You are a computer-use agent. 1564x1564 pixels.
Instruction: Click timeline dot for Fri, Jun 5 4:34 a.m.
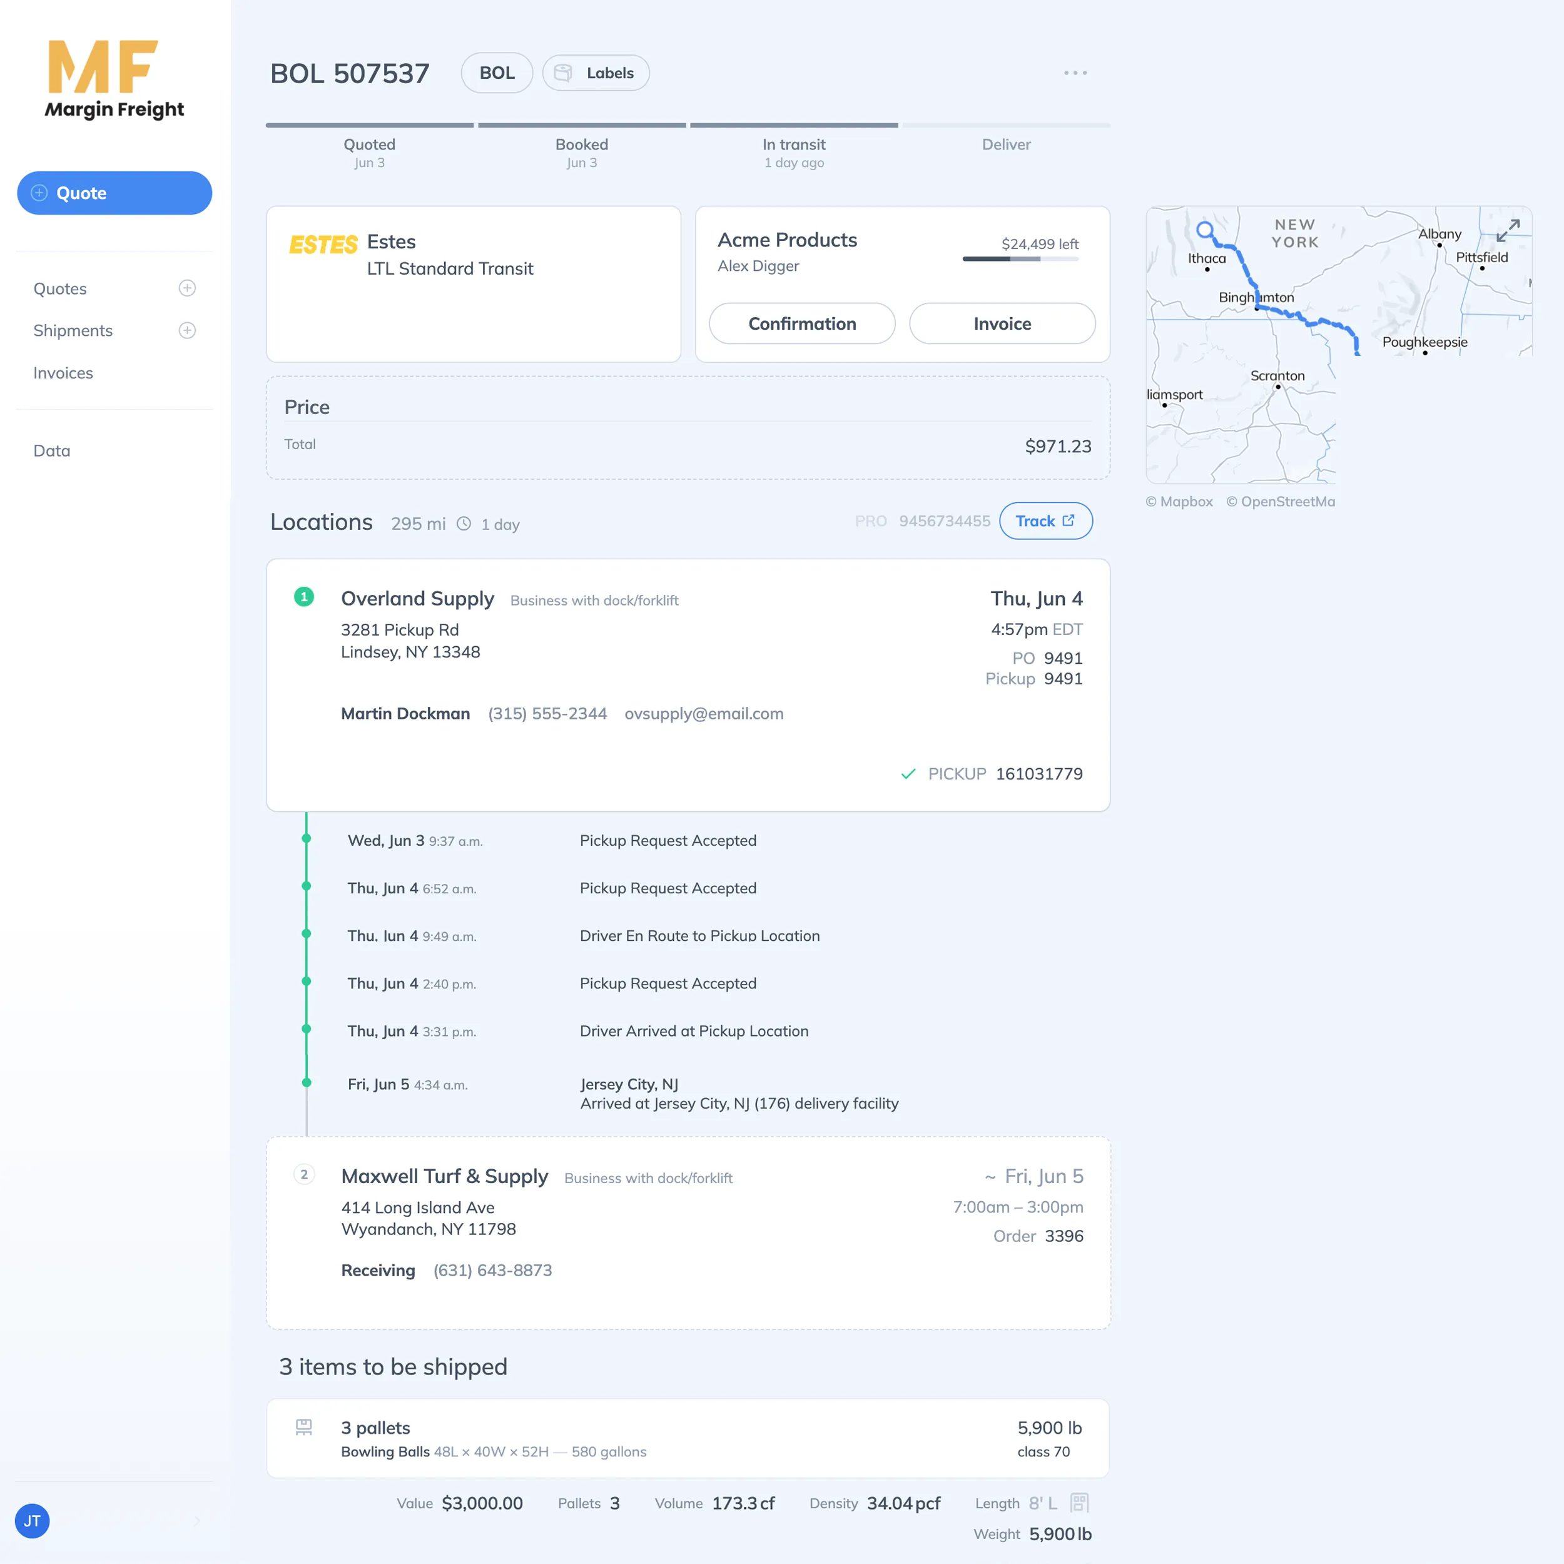pos(307,1083)
